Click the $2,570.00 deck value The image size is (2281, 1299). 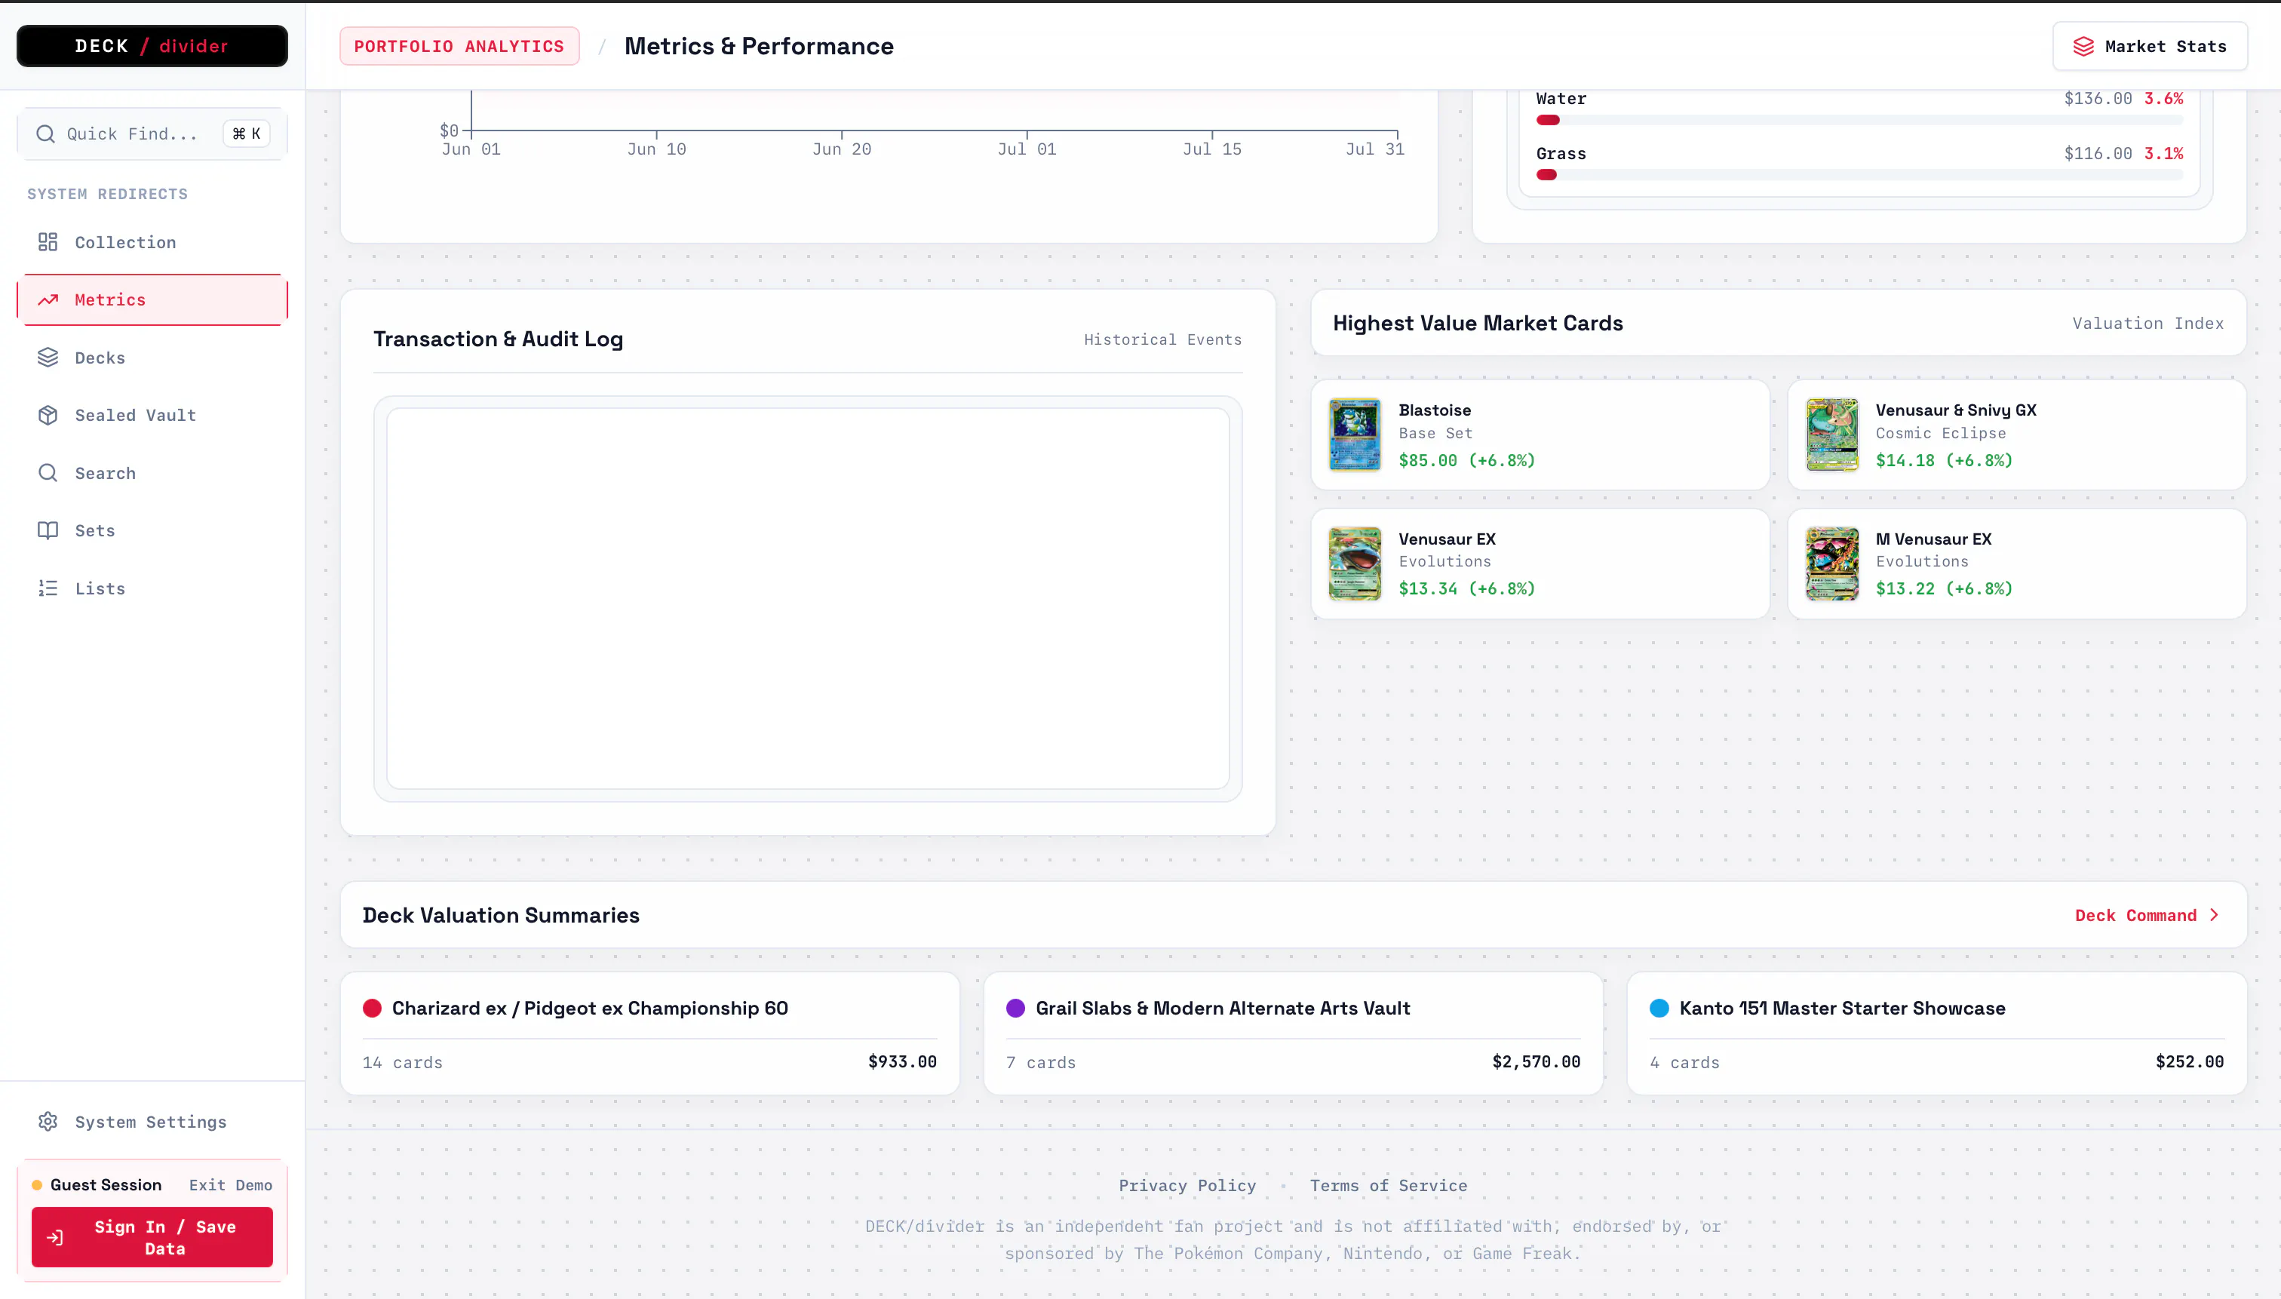point(1536,1061)
